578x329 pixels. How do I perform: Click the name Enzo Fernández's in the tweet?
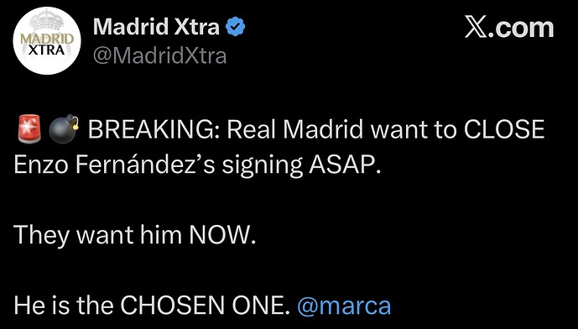[x=114, y=166]
